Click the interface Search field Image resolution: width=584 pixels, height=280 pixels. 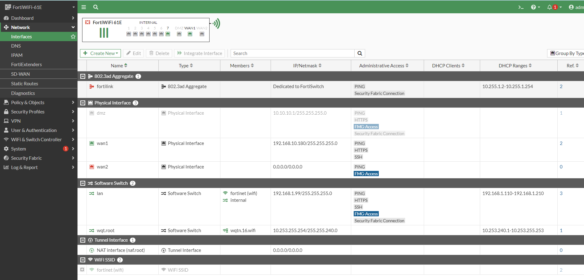coord(293,53)
